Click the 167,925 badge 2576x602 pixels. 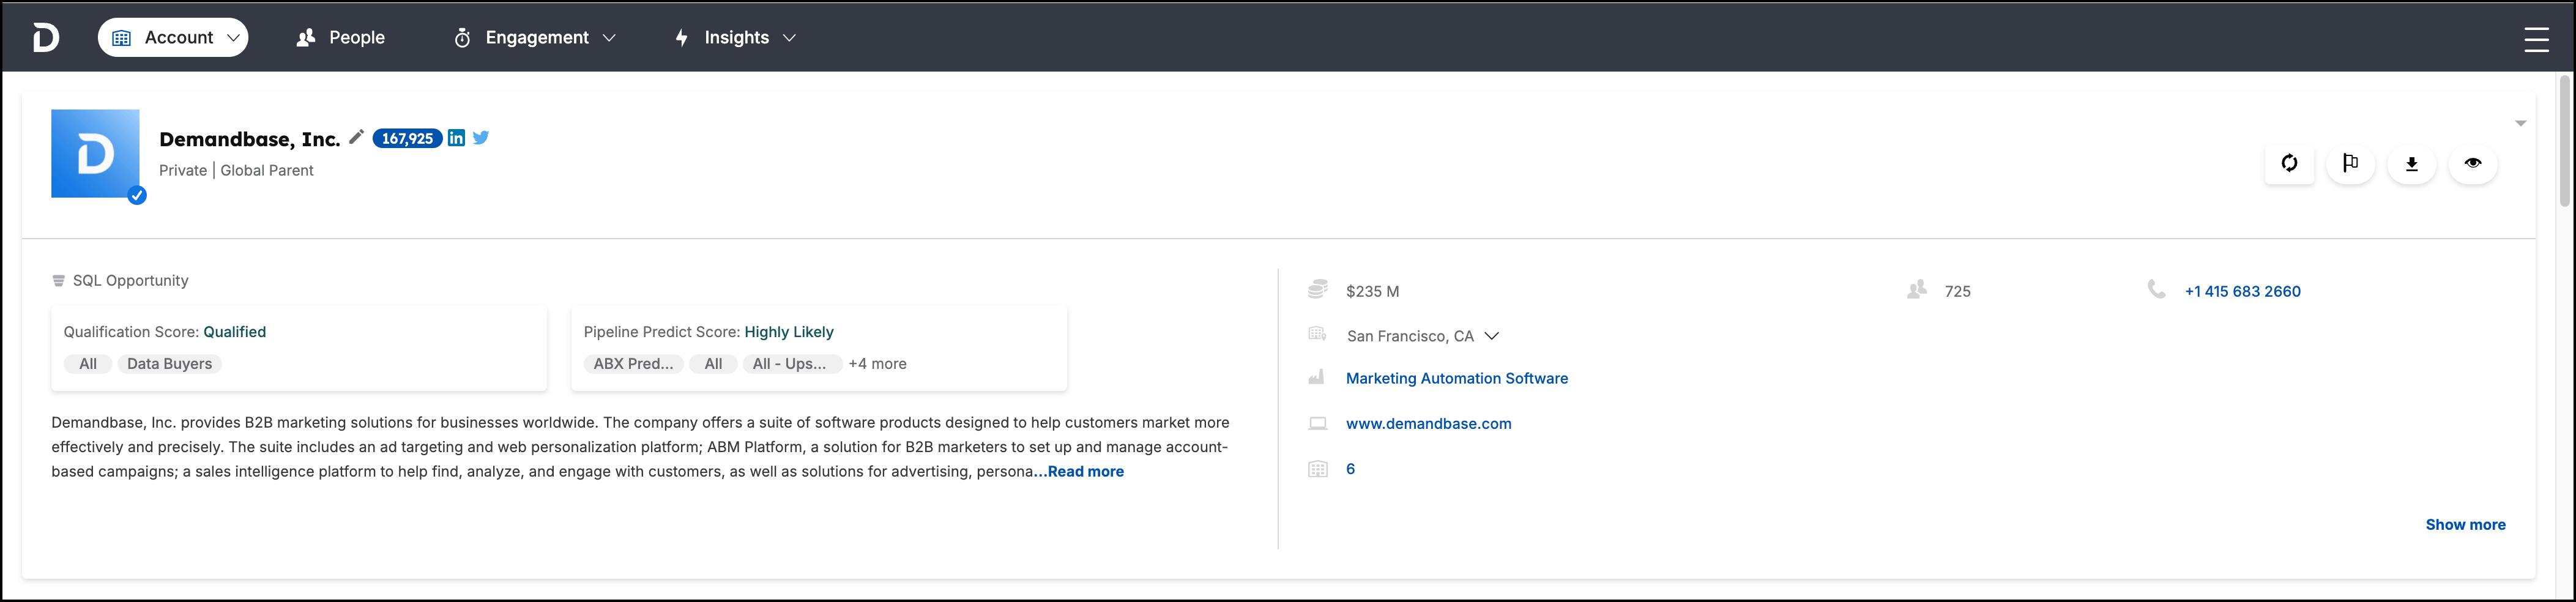coord(407,139)
